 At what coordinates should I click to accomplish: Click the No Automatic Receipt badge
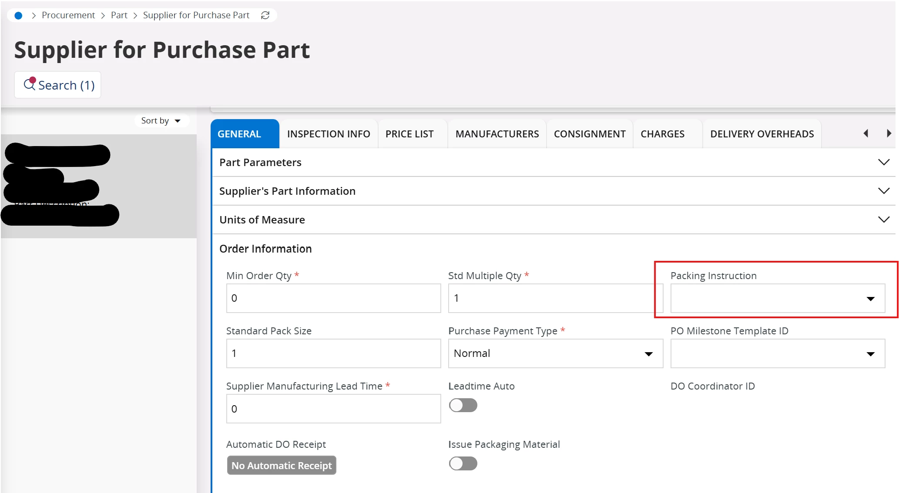coord(282,466)
